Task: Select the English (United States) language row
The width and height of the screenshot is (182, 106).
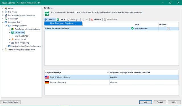Action: [x=112, y=77]
